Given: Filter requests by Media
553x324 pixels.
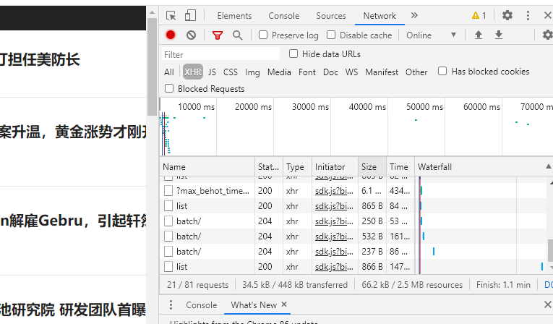Looking at the screenshot, I should 279,72.
